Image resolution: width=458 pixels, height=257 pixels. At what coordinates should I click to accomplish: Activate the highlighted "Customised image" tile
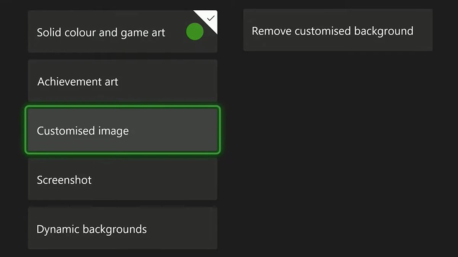[x=122, y=130]
